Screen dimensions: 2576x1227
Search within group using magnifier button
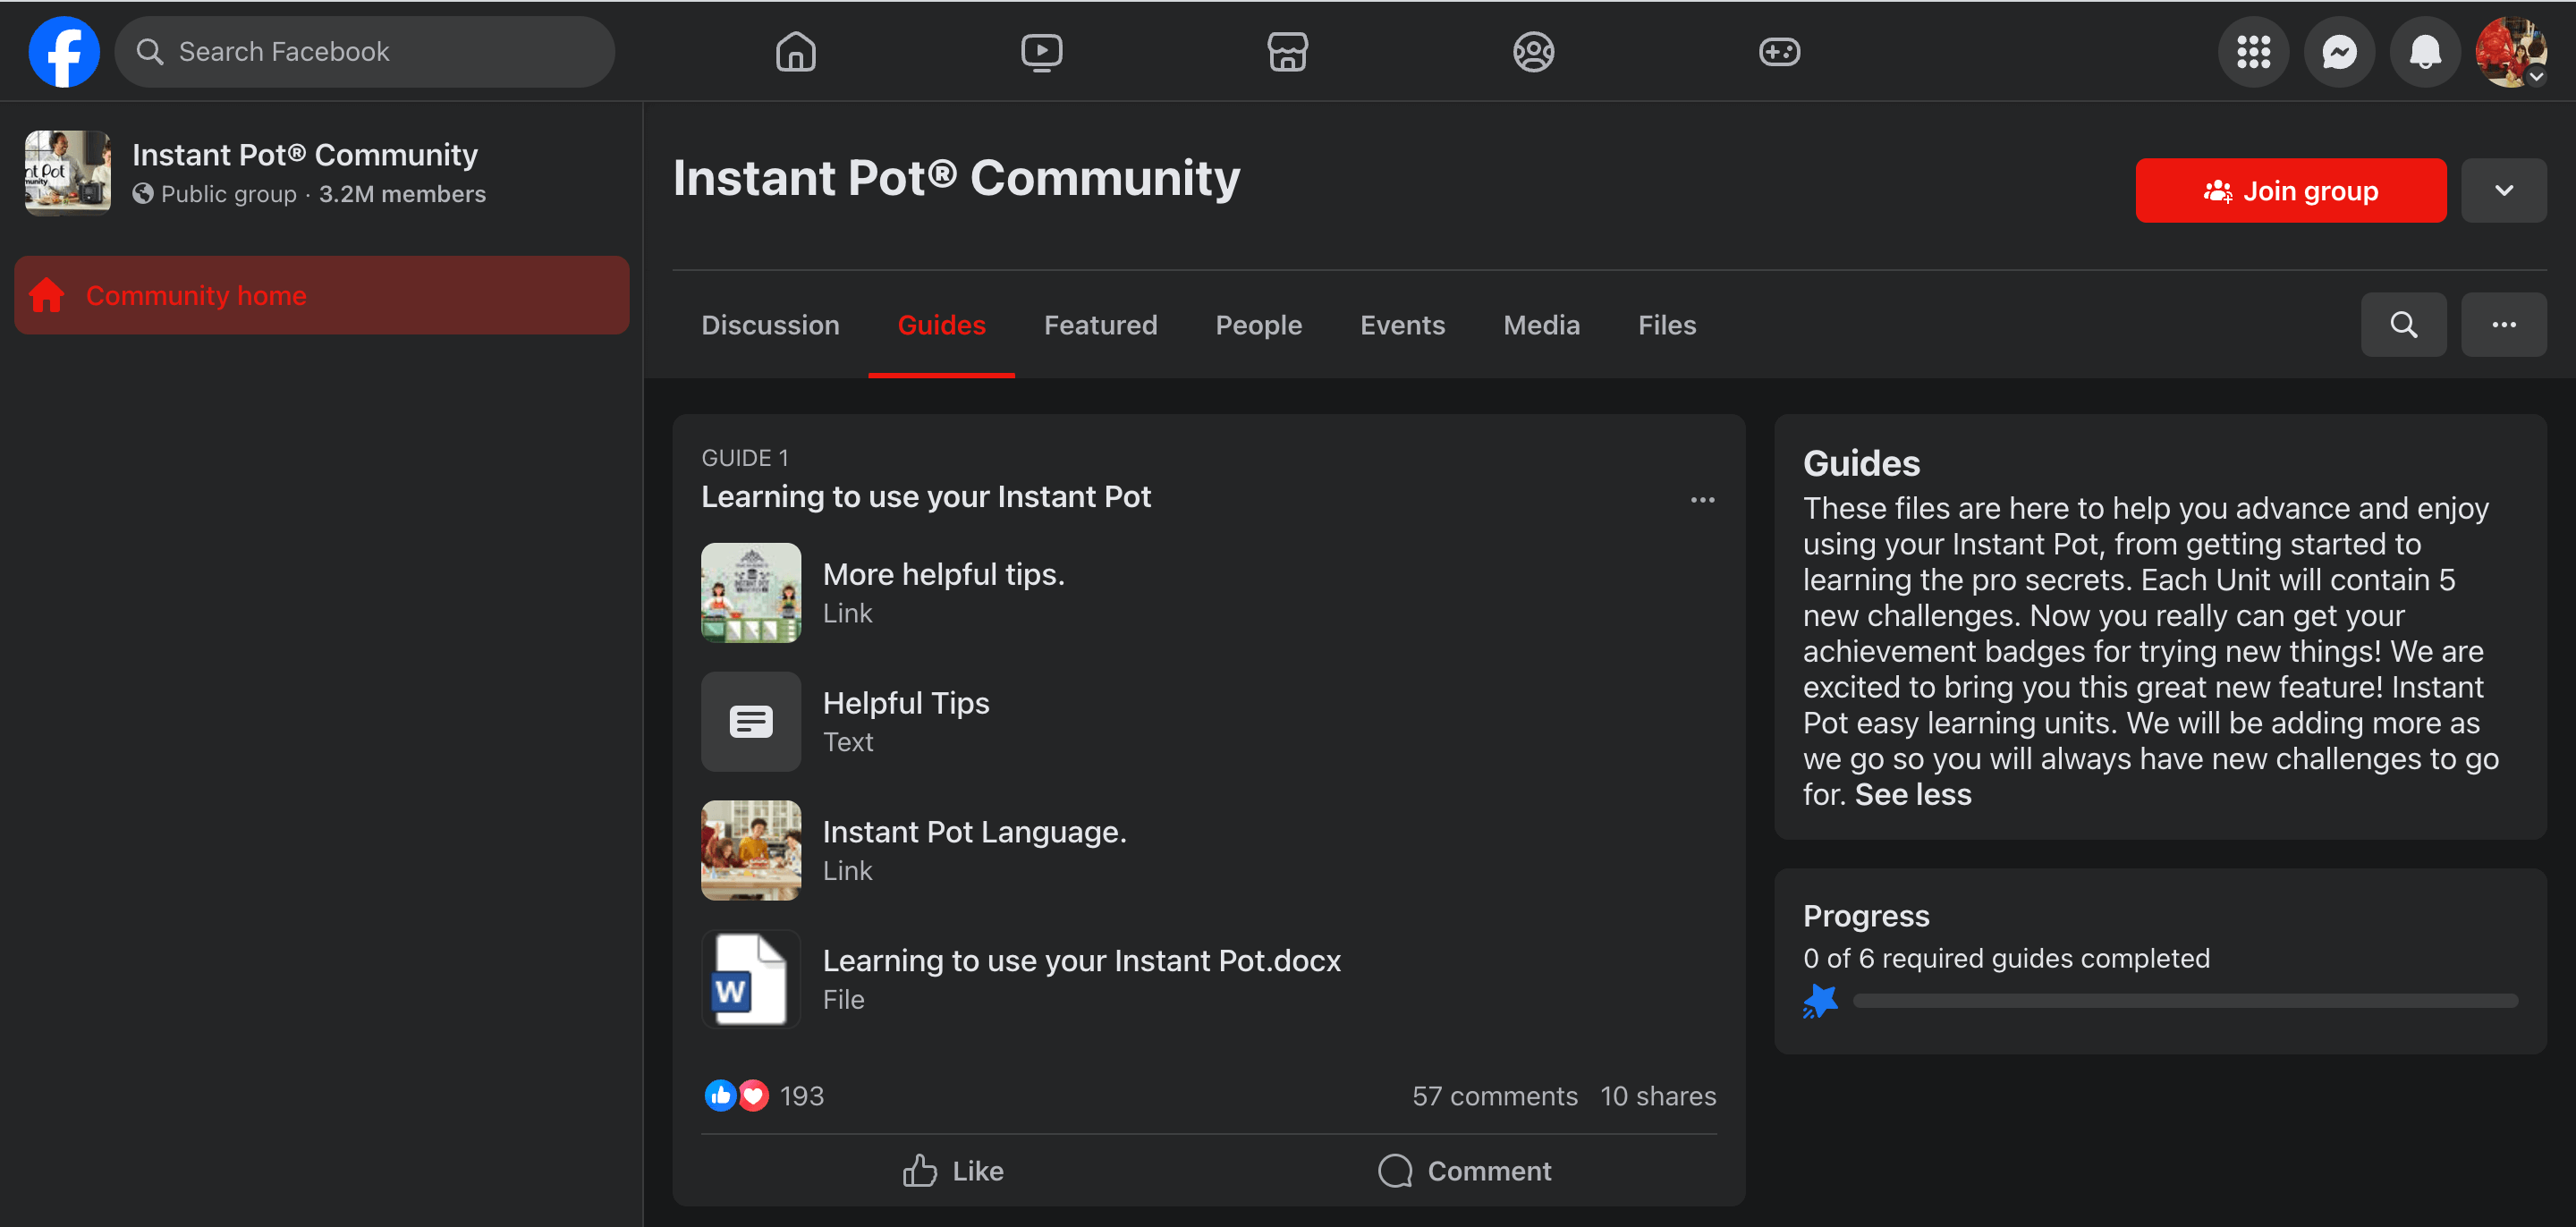point(2403,325)
